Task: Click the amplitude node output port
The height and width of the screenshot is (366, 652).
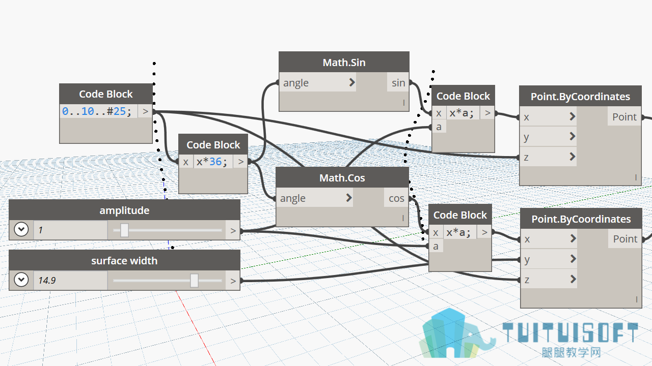Action: click(x=233, y=230)
